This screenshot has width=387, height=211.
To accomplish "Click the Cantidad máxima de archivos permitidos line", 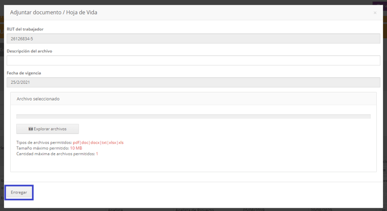I will (57, 154).
